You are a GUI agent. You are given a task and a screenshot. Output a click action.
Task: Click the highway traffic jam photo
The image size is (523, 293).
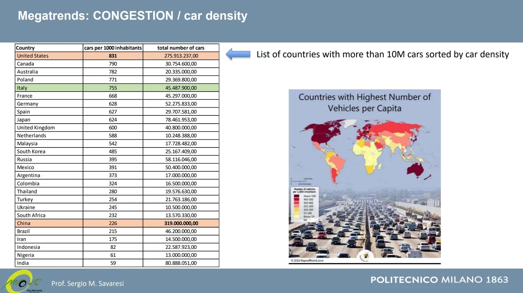(x=364, y=223)
